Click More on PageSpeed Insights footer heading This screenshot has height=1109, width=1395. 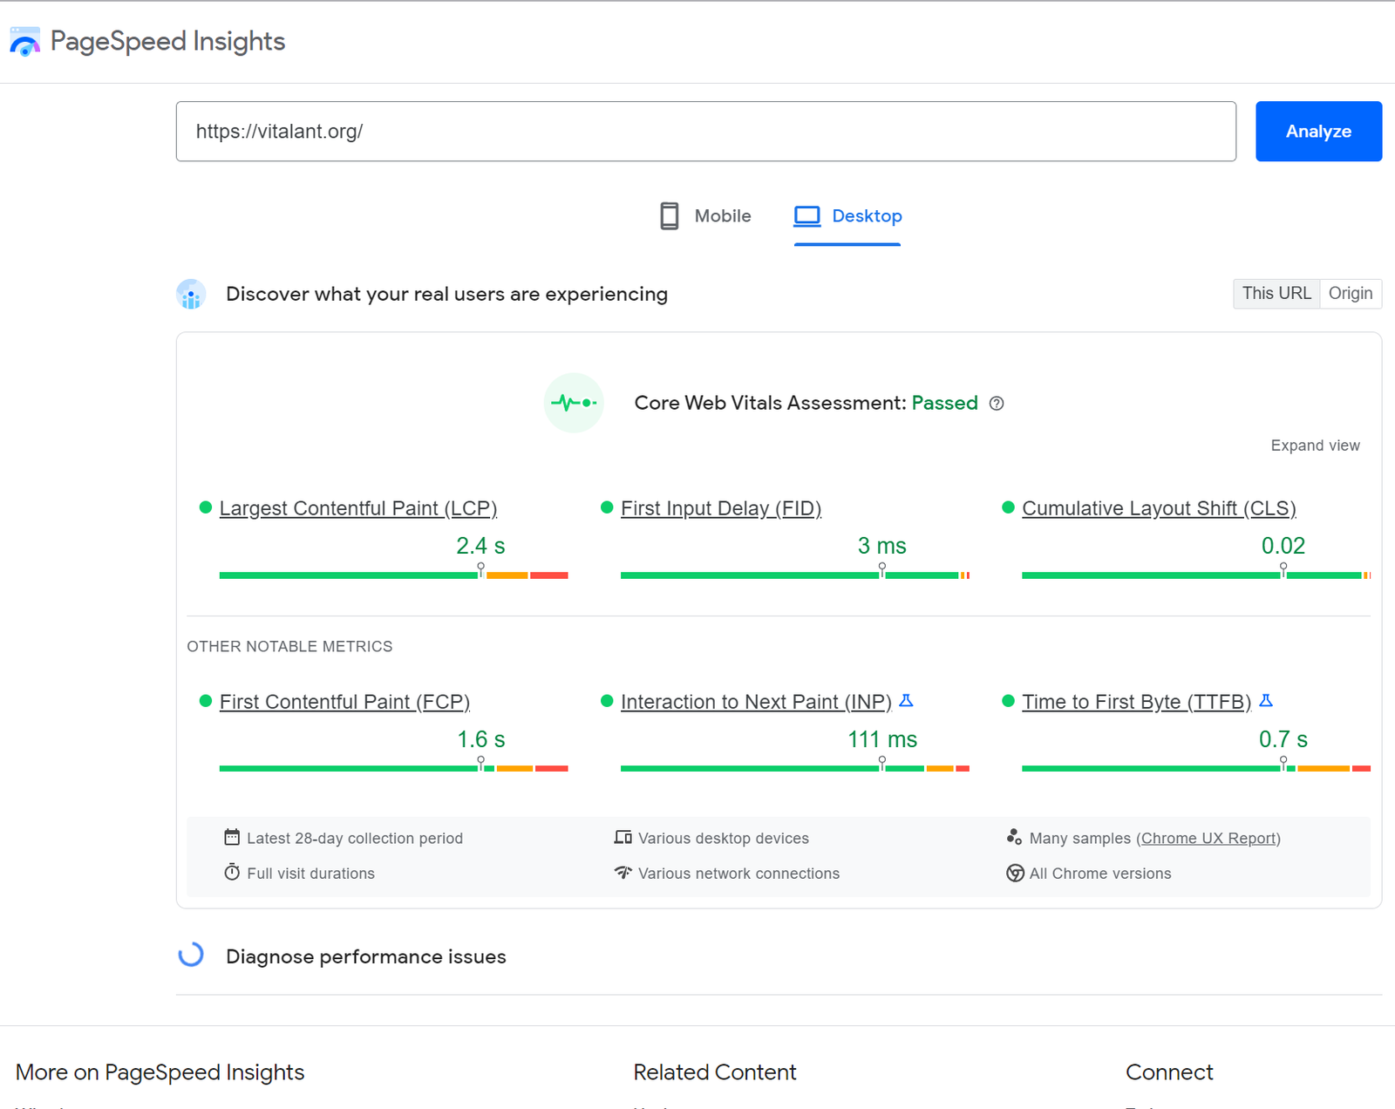tap(160, 1072)
